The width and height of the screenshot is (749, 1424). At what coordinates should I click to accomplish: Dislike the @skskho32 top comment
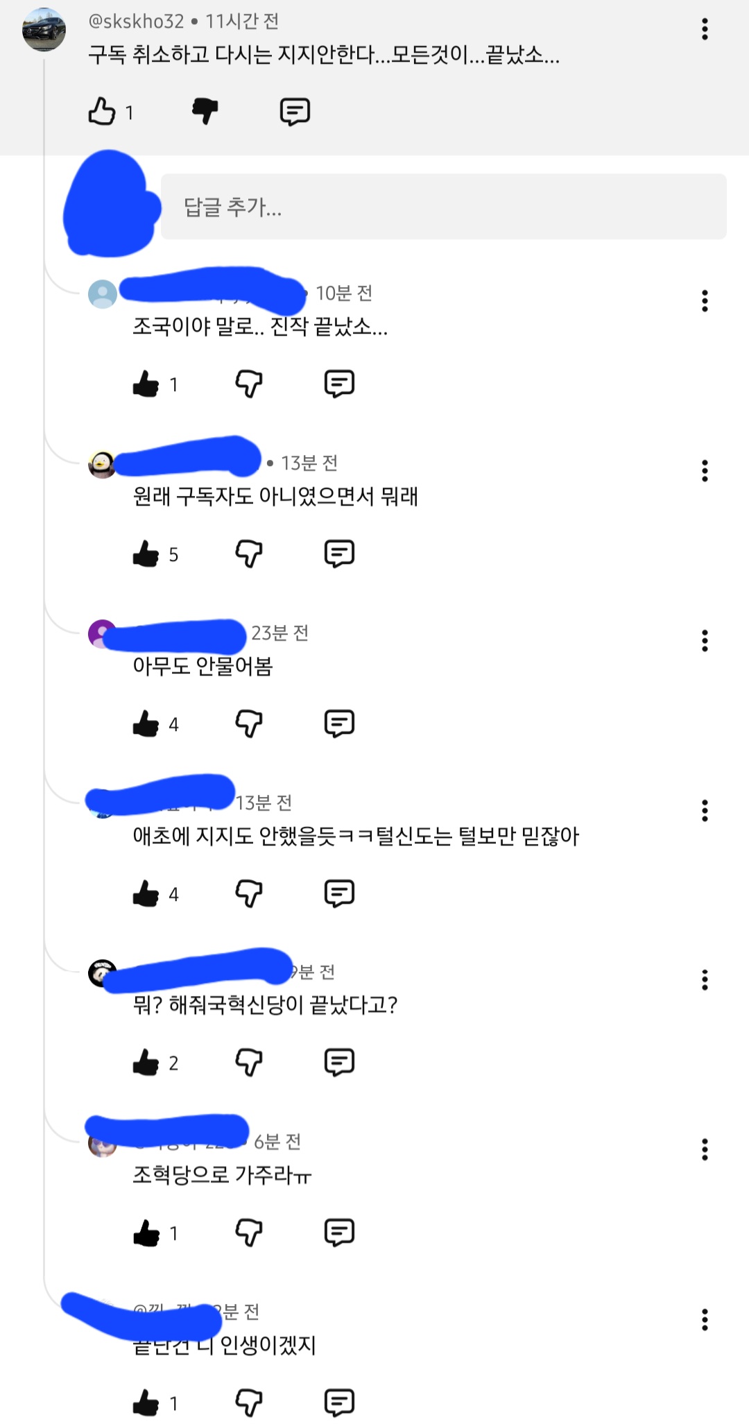pos(205,111)
